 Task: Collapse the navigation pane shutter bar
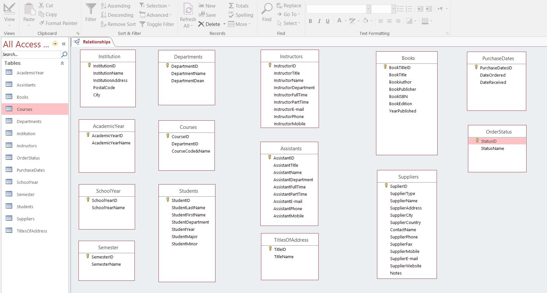tap(64, 44)
